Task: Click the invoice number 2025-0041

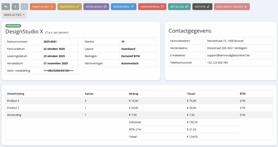Action: click(50, 42)
